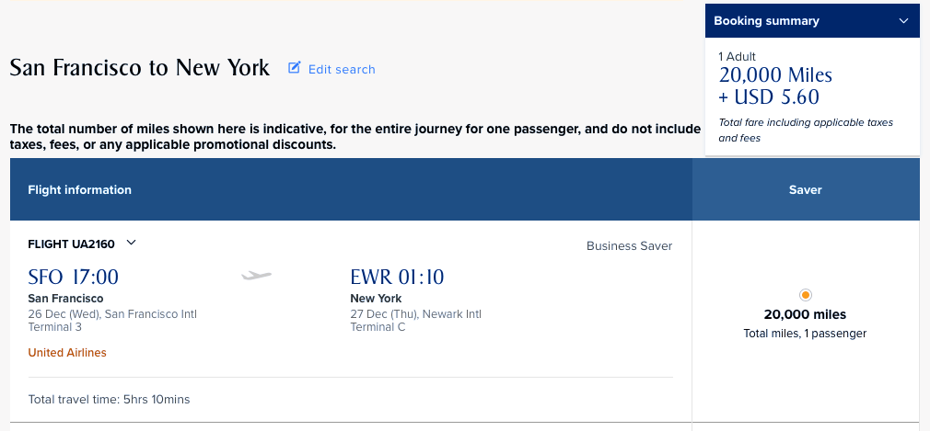Viewport: 930px width, 431px height.
Task: Click the United Airlines carrier link
Action: coord(67,353)
